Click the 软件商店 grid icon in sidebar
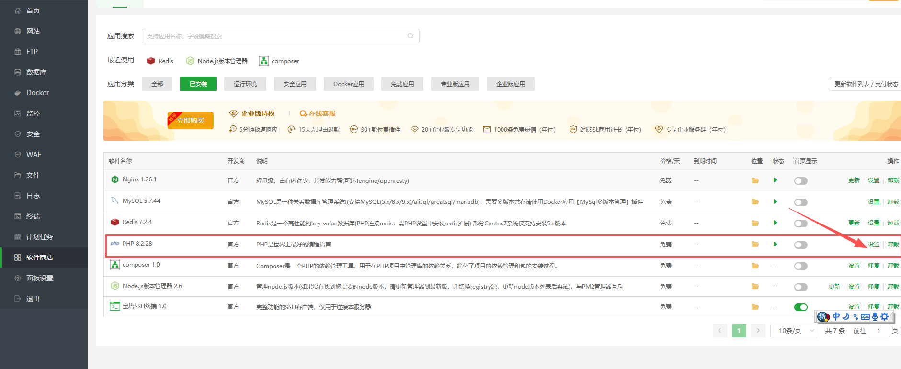This screenshot has width=901, height=369. 18,257
